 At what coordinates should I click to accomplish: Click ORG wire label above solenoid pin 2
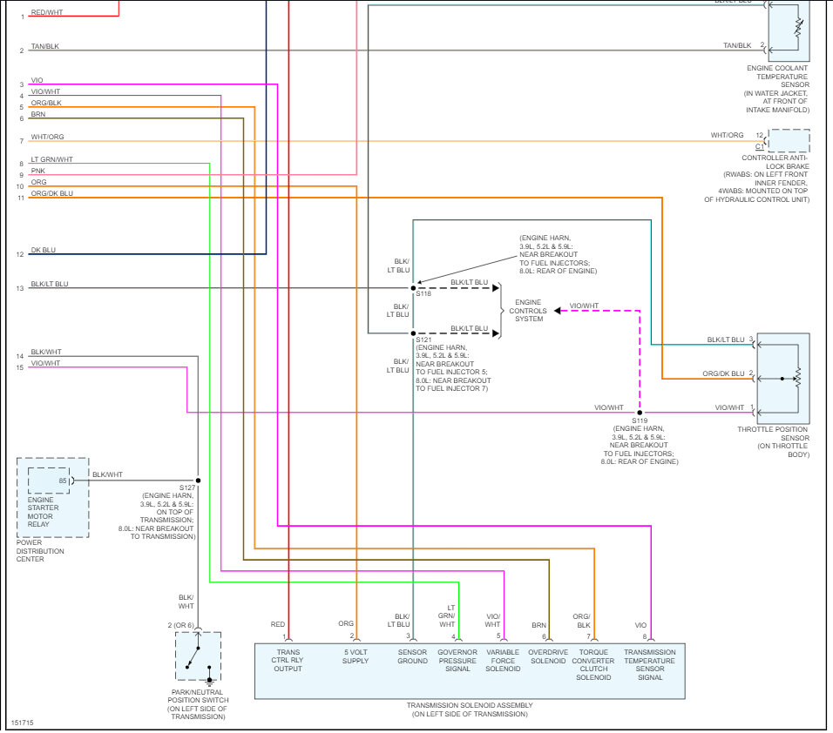coord(346,623)
